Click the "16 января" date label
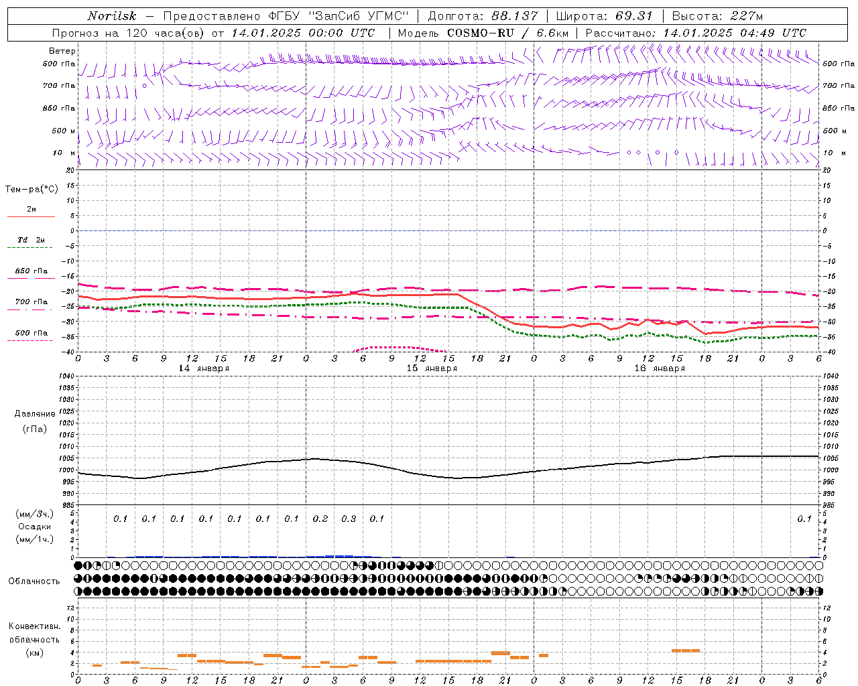 [x=660, y=368]
